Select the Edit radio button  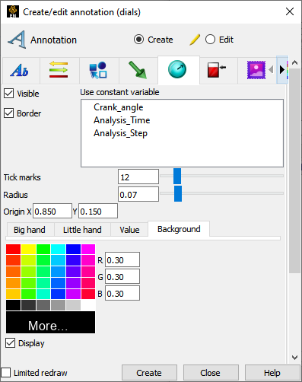pyautogui.click(x=210, y=40)
